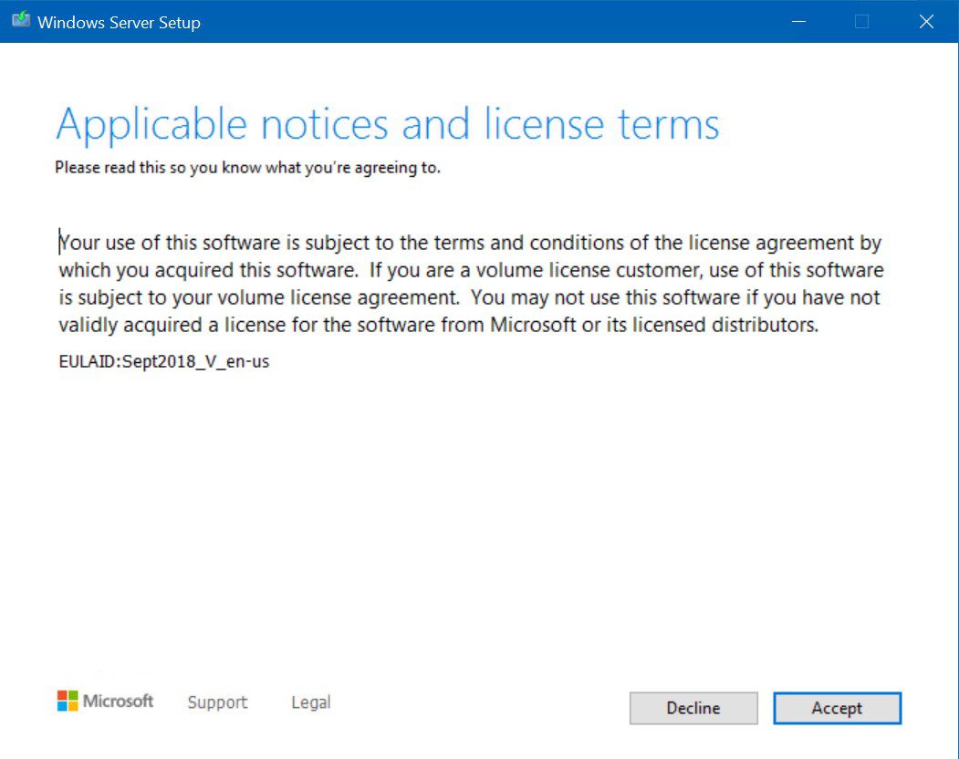Viewport: 959px width, 759px height.
Task: Click the Windows Server Setup title text
Action: pos(119,23)
